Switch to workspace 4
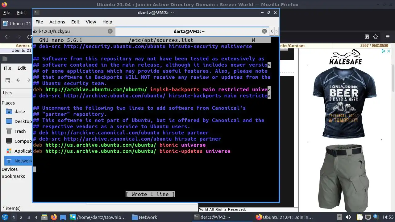The height and width of the screenshot is (222, 395). click(36, 217)
